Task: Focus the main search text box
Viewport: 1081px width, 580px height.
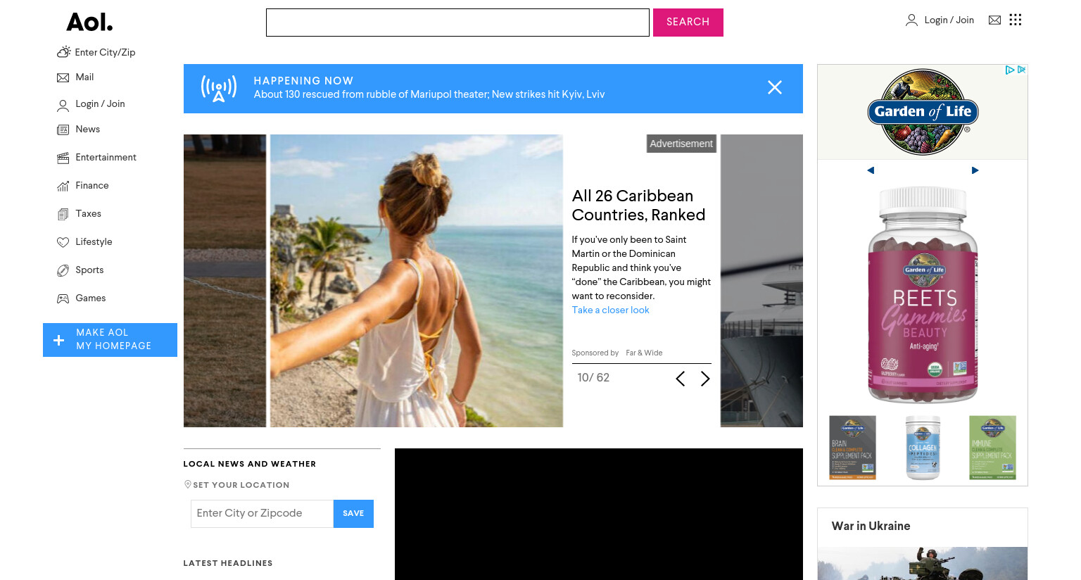Action: (x=457, y=23)
